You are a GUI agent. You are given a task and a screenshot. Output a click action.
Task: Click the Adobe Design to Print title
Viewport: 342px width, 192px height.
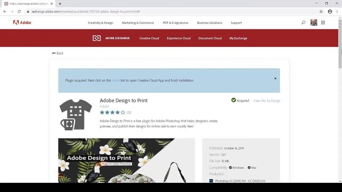pos(123,101)
